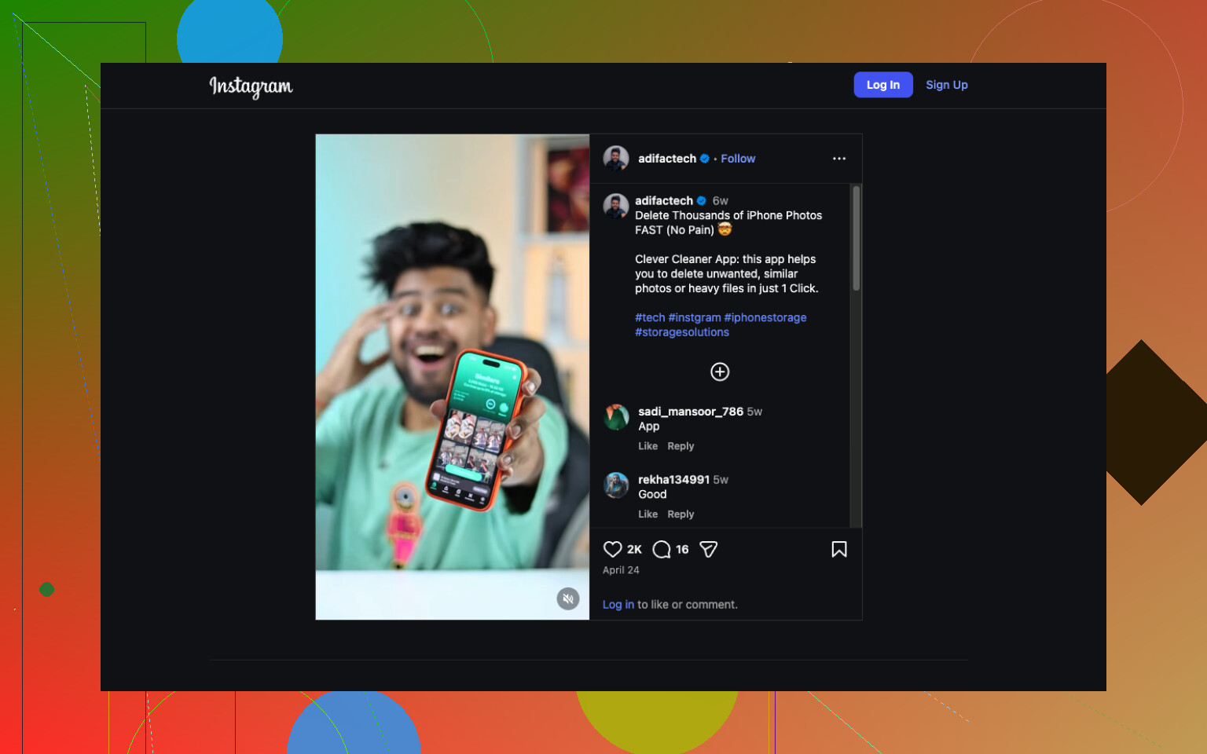The height and width of the screenshot is (754, 1207).
Task: Click the 2K likes count
Action: pyautogui.click(x=634, y=550)
